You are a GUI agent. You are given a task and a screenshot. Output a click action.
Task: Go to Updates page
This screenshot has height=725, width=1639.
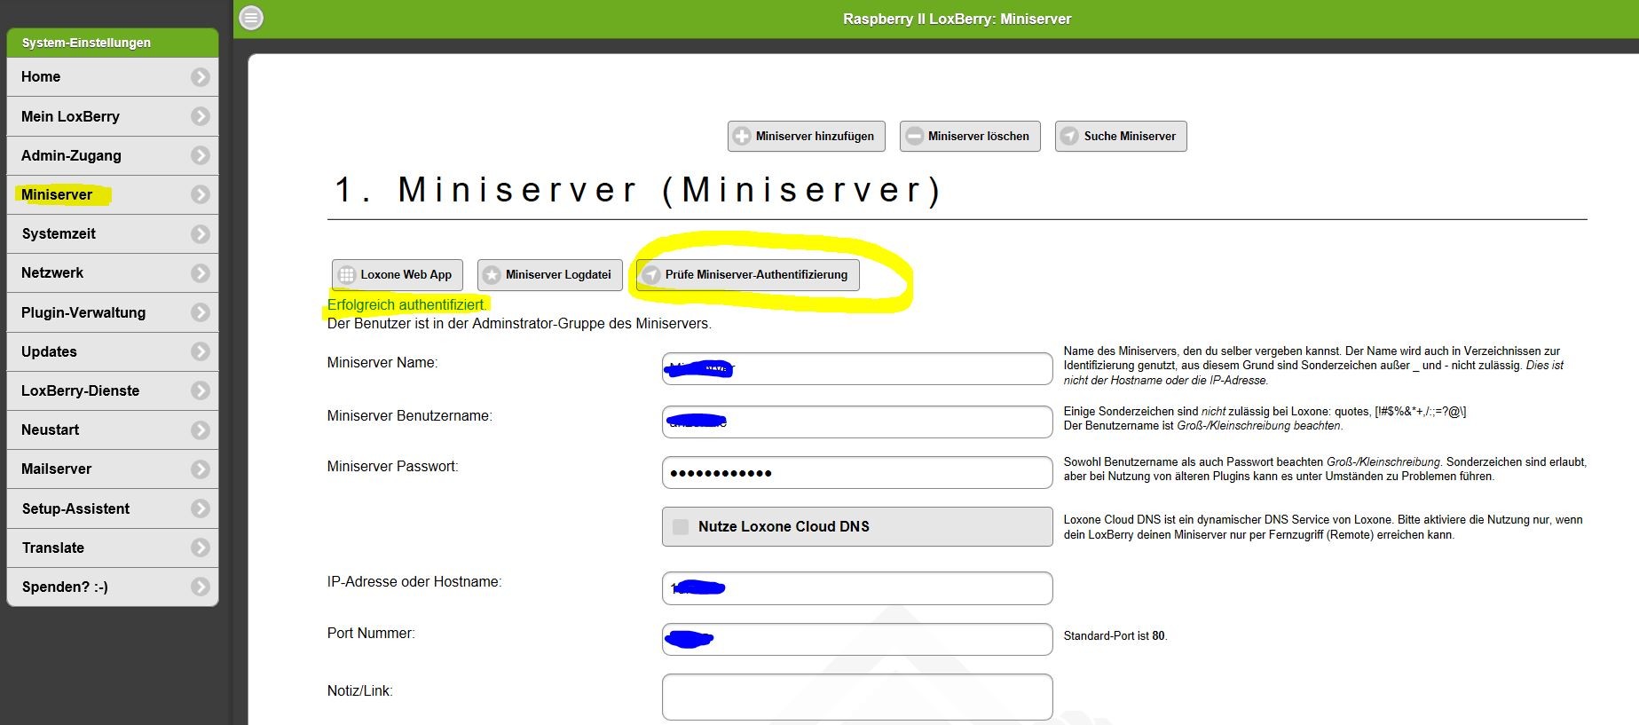click(x=113, y=351)
